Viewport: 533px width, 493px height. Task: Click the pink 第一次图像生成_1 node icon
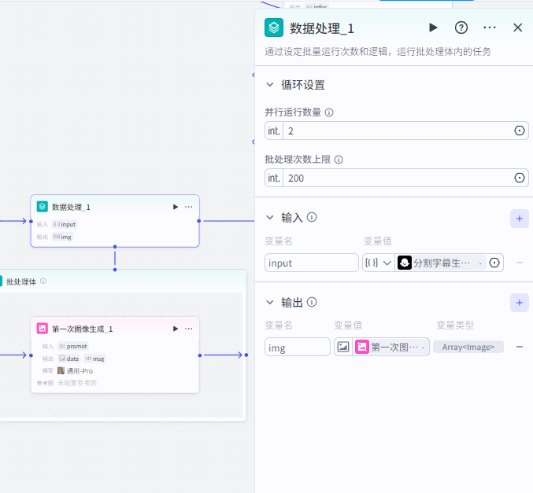pos(43,329)
